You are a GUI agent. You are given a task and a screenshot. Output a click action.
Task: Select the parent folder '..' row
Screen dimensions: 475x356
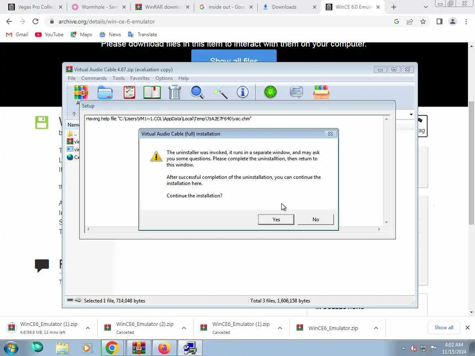[73, 133]
